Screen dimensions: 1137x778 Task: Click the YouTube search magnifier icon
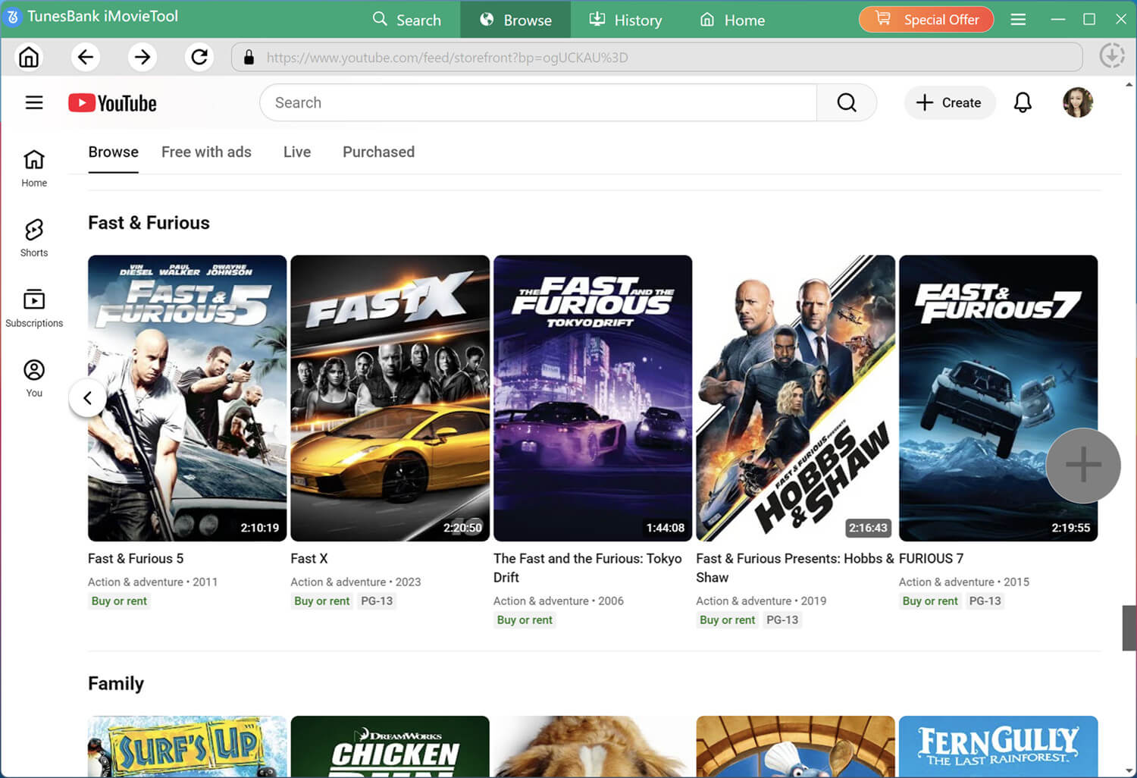(x=846, y=102)
